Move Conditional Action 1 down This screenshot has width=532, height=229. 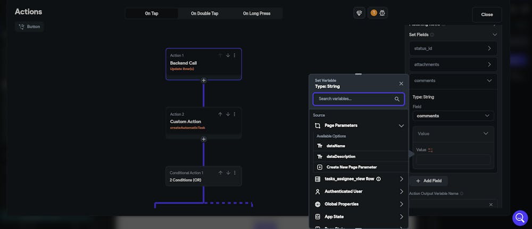[228, 173]
